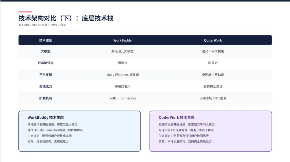Screen dimensions: 290x162
Task: Click the line 生态锁定：阿里云及钉钉用户协同优势
Action: (184, 136)
